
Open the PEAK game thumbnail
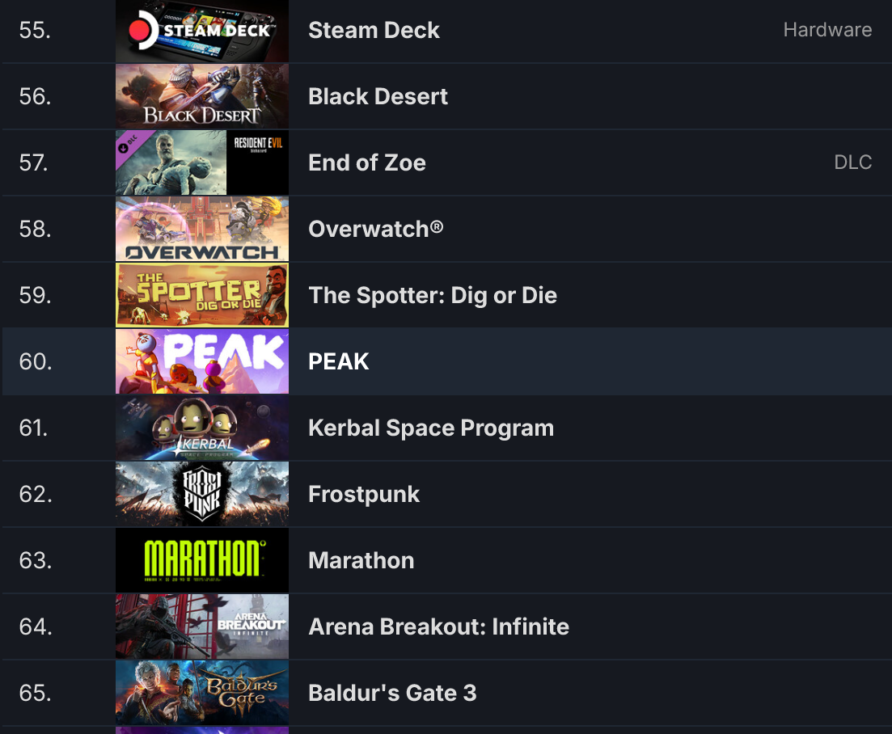[202, 361]
